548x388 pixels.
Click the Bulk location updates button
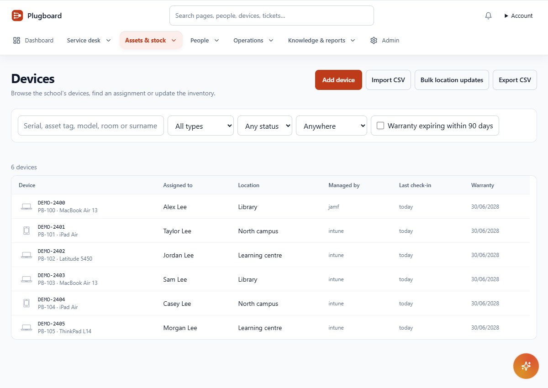click(x=452, y=80)
